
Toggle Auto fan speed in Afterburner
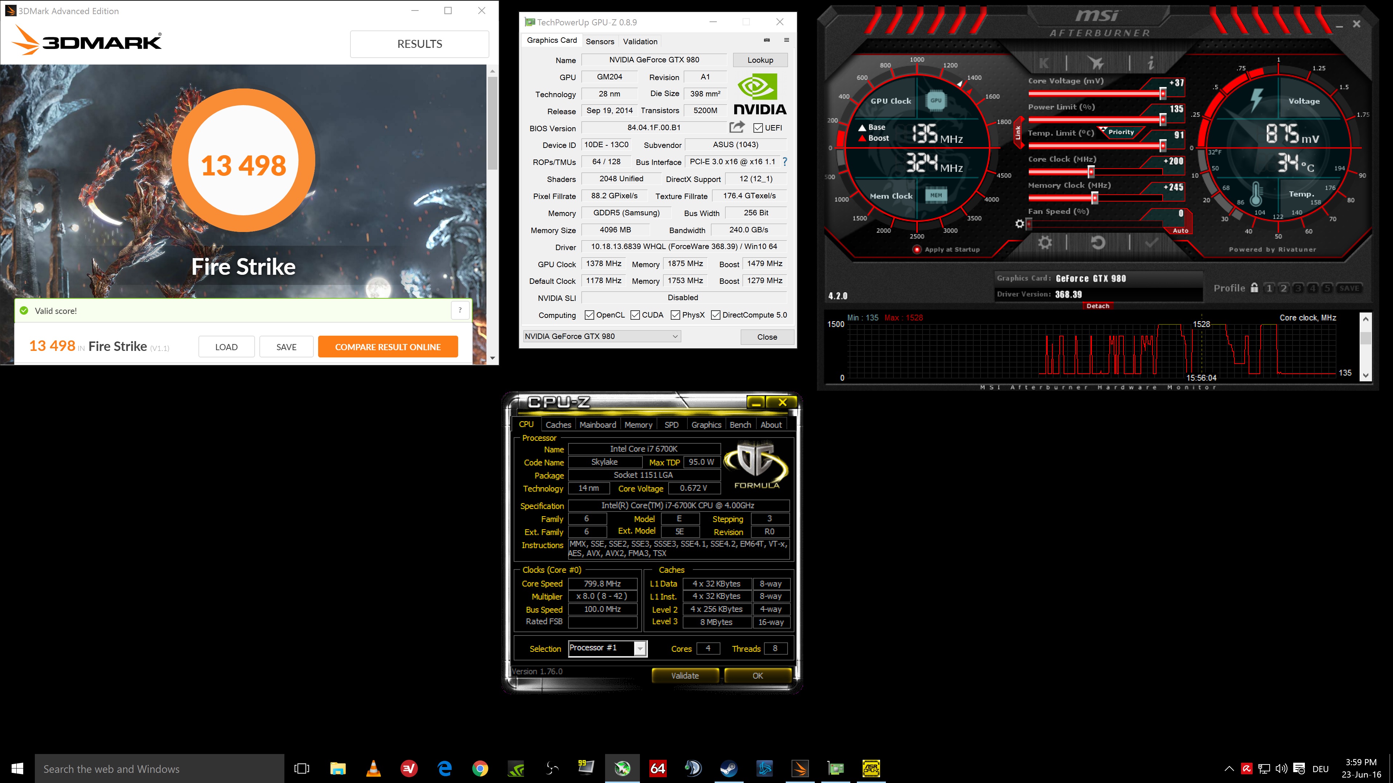tap(1180, 231)
